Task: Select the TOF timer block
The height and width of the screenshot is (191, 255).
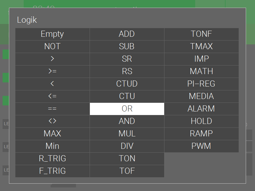Action: [x=127, y=171]
